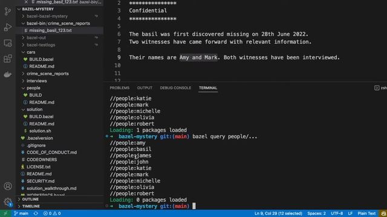This screenshot has width=387, height=217.
Task: Open the Extensions view
Action: pos(8,58)
